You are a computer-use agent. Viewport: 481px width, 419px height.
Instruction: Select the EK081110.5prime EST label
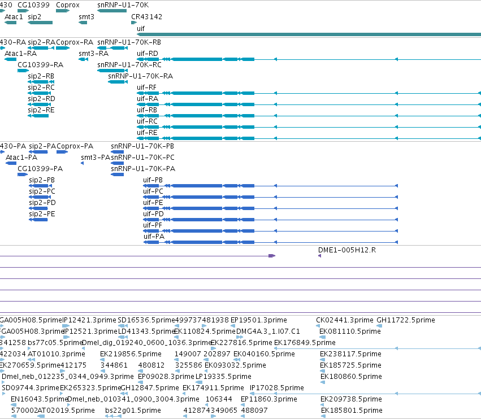[x=350, y=331]
